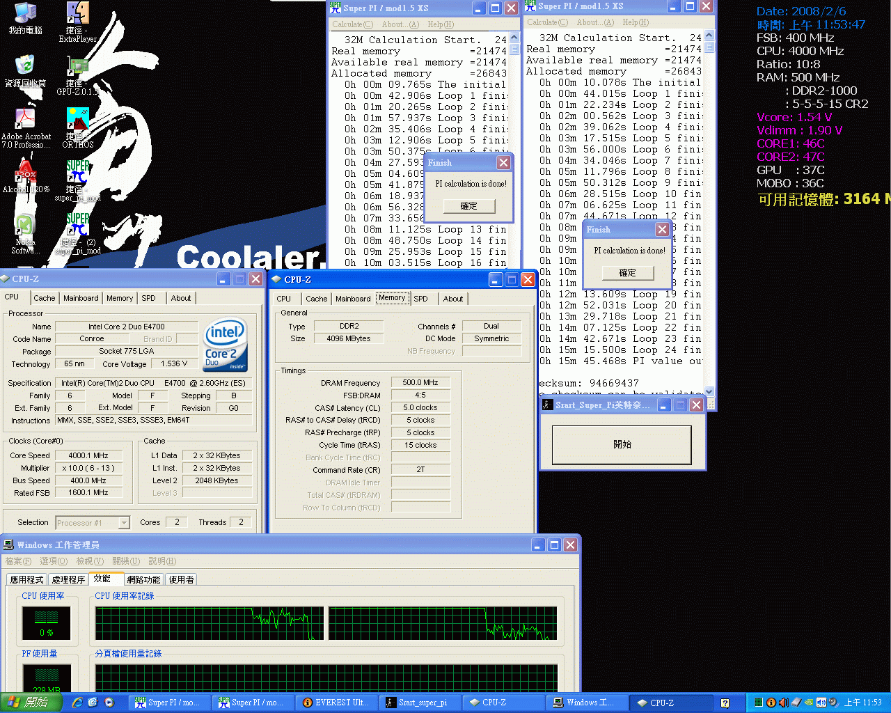Launch Internet Explorer from the quick launch bar
This screenshot has height=713, width=891.
[x=77, y=703]
